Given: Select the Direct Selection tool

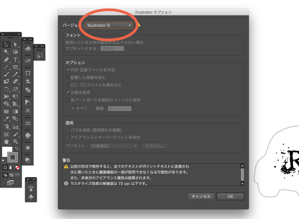Looking at the screenshot, I should click(15, 45).
